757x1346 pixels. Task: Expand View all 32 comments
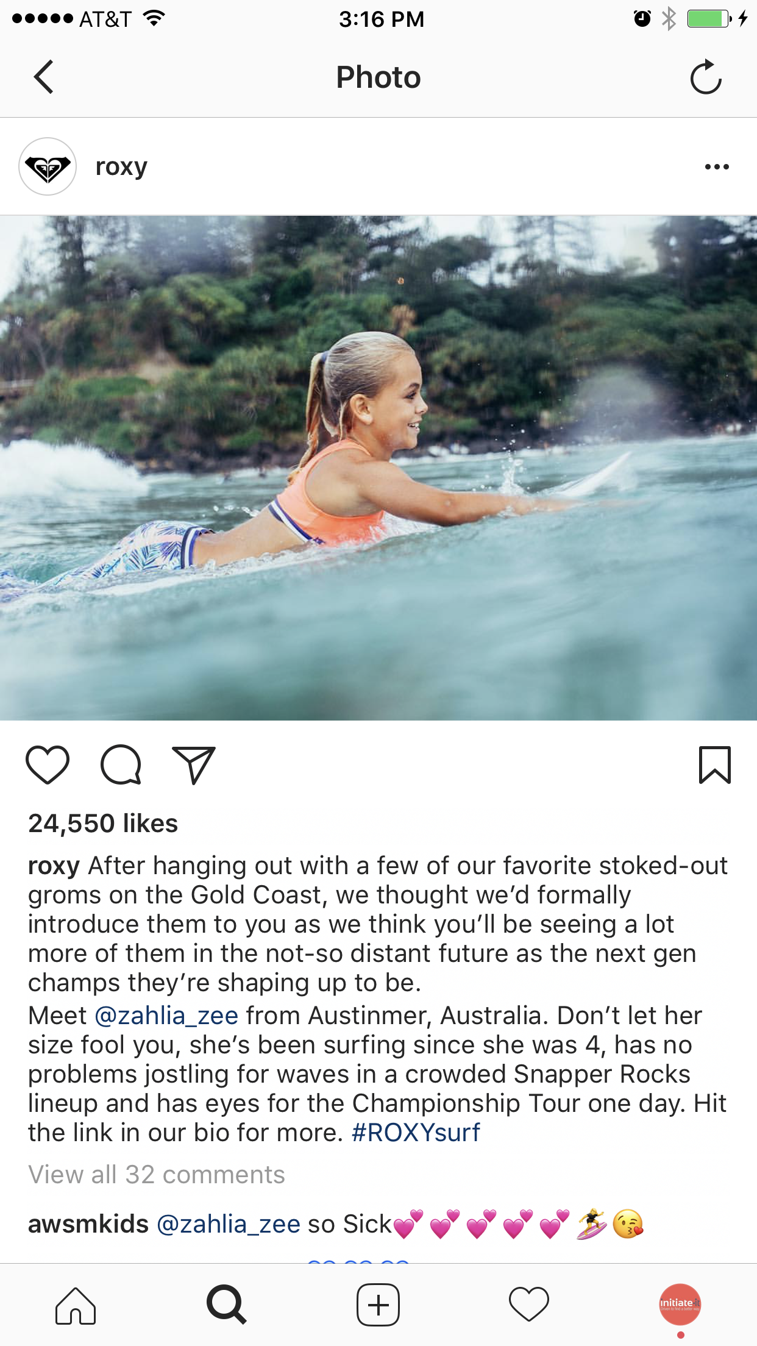pos(157,1174)
